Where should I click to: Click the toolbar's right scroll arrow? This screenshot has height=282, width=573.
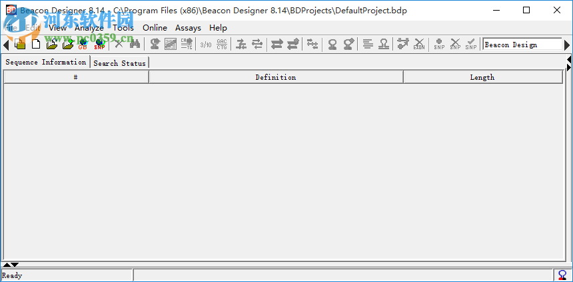tap(567, 45)
